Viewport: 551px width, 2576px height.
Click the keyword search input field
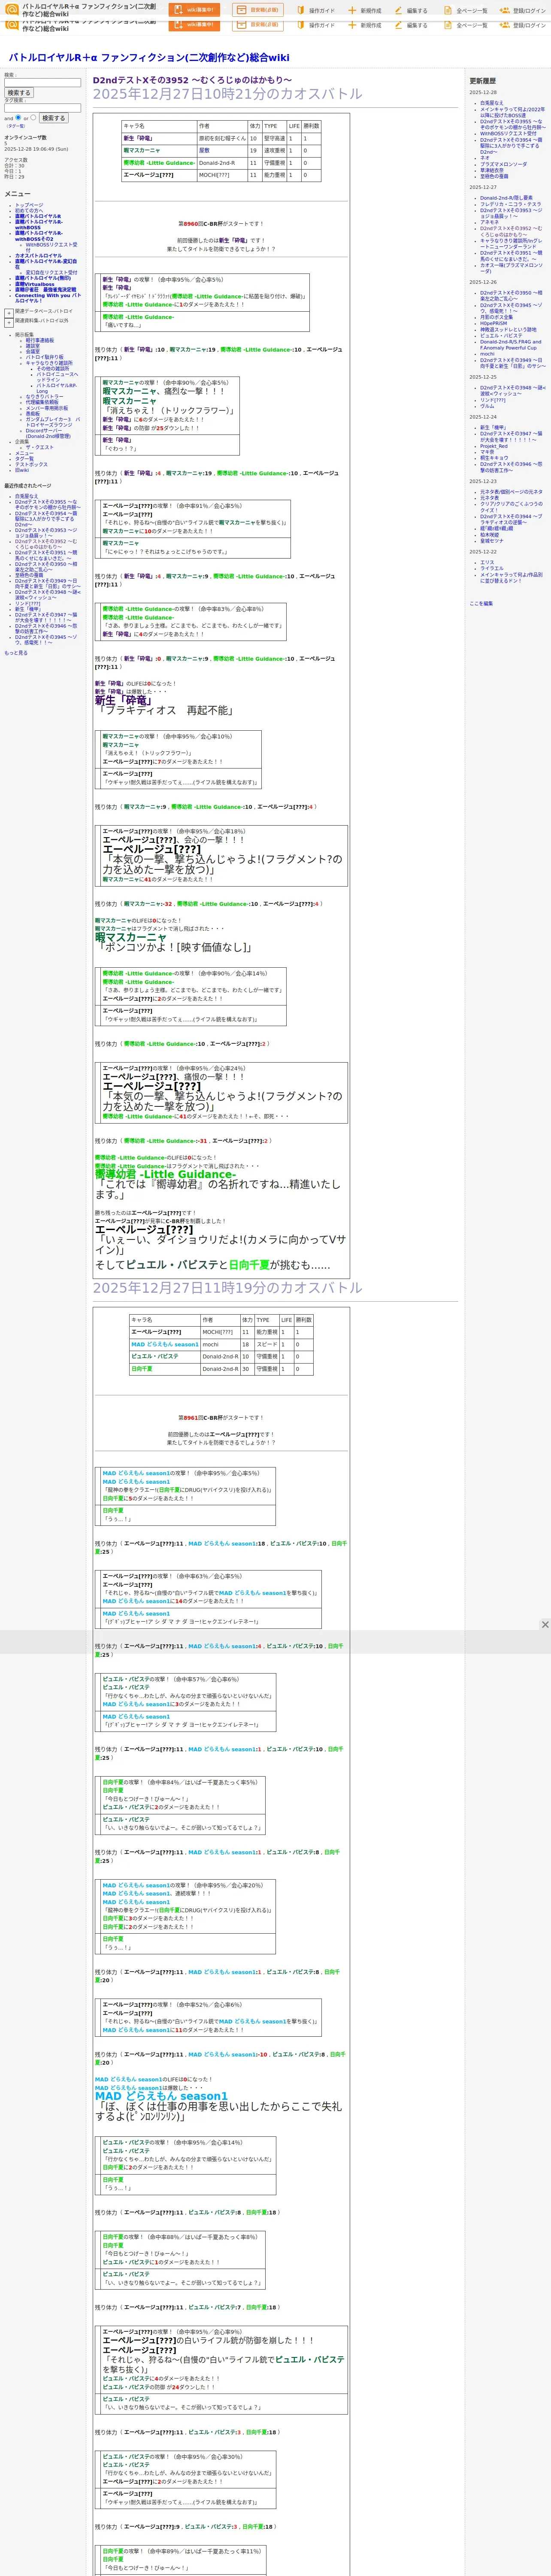42,83
